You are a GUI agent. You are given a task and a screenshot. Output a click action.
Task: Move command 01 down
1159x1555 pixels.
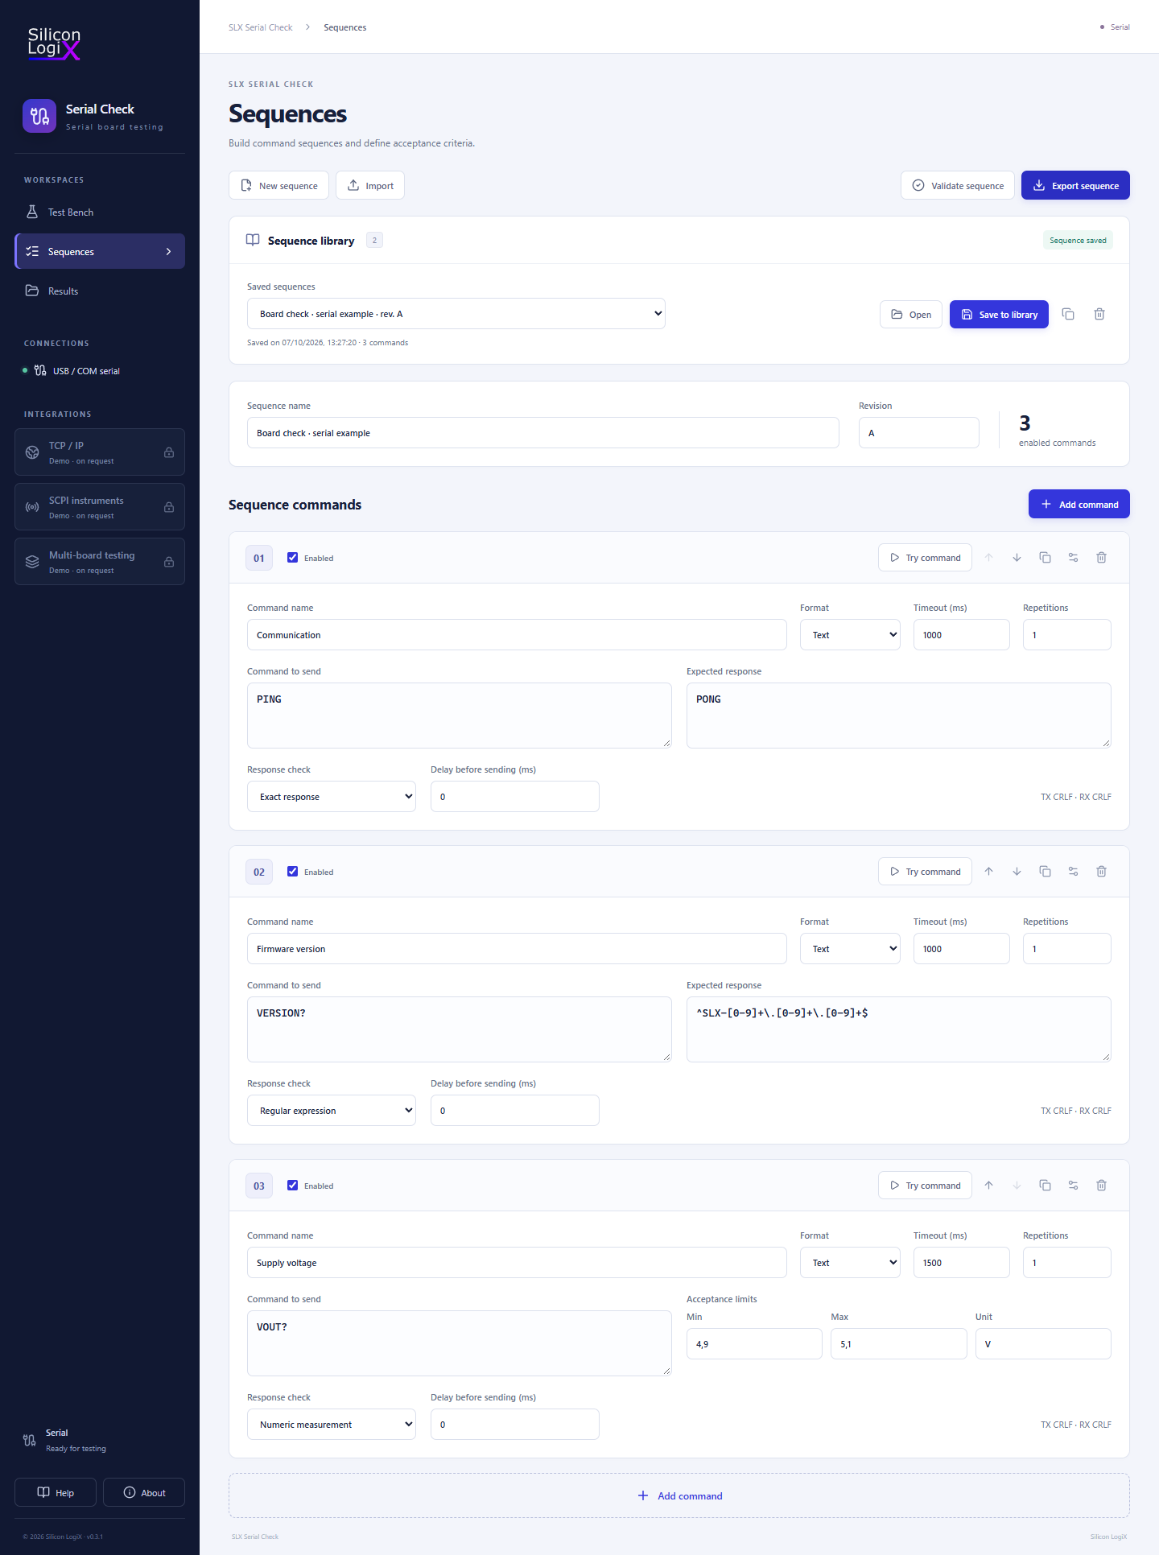[1017, 558]
